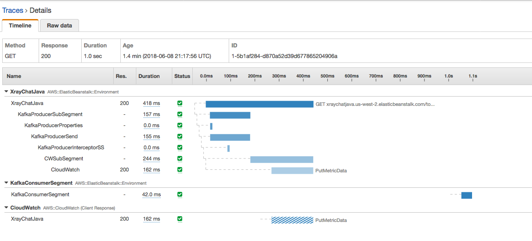The height and width of the screenshot is (241, 532).
Task: Select the XrayChatJava 418 ms timeline bar
Action: tap(259, 104)
